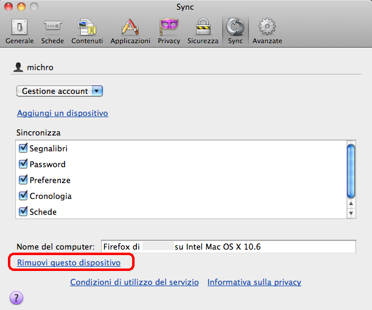Click the purple help question mark button

(16, 298)
